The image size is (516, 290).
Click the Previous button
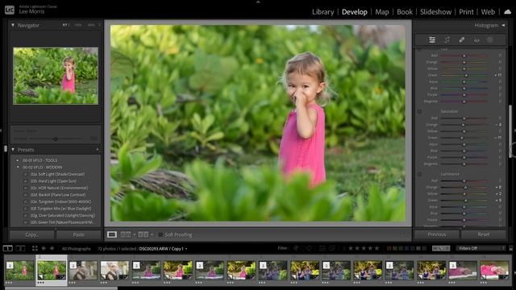pos(437,234)
